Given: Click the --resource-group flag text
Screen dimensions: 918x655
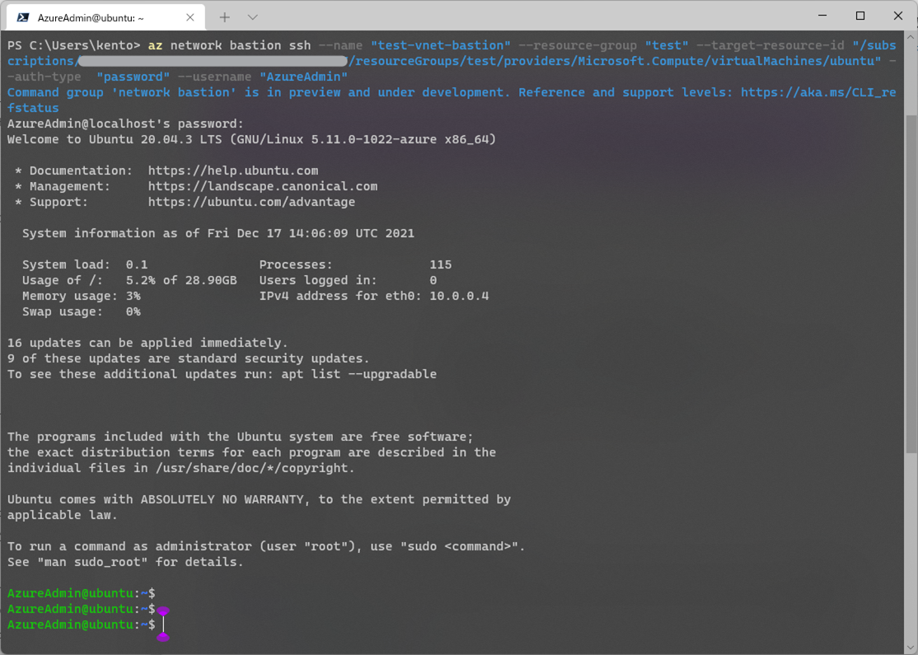Looking at the screenshot, I should (x=578, y=45).
